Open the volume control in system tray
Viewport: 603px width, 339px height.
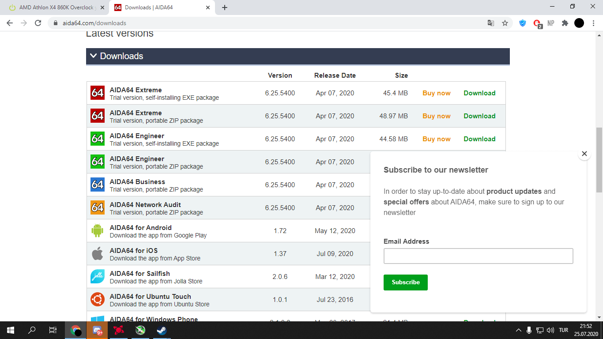pos(550,330)
